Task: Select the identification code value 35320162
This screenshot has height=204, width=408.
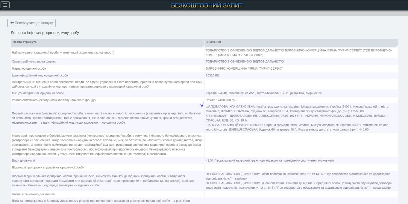Action: [x=213, y=75]
